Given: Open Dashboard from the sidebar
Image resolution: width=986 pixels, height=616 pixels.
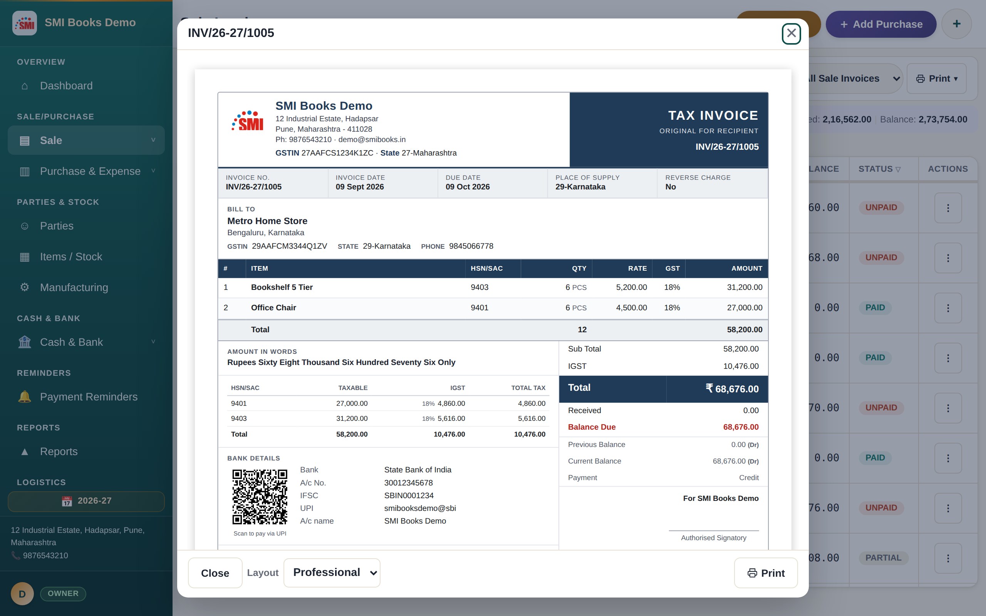Looking at the screenshot, I should coord(86,85).
